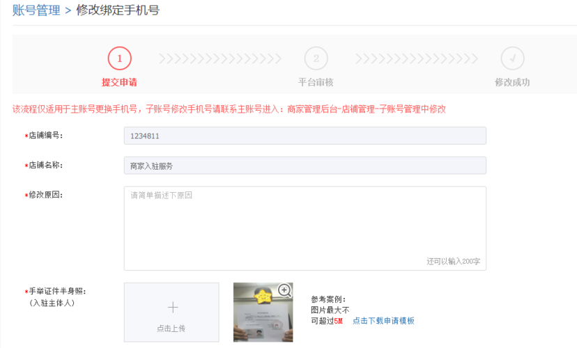This screenshot has height=348, width=577.
Task: Click the 修改成功 step label
Action: (513, 82)
